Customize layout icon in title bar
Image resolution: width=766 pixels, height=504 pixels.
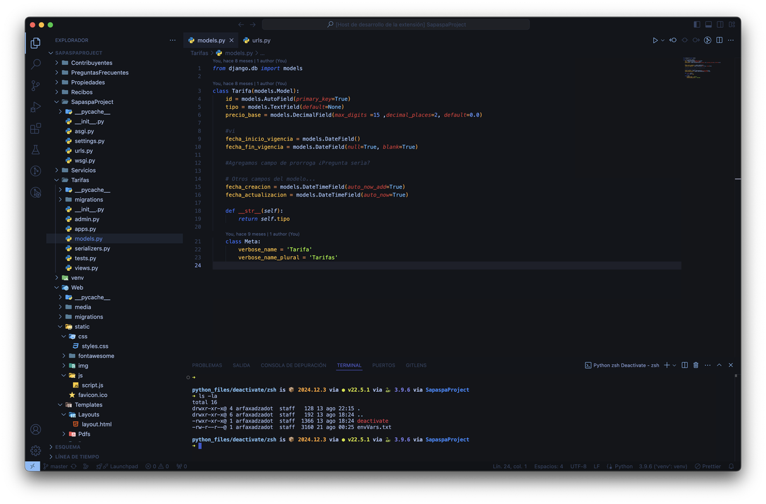click(732, 25)
